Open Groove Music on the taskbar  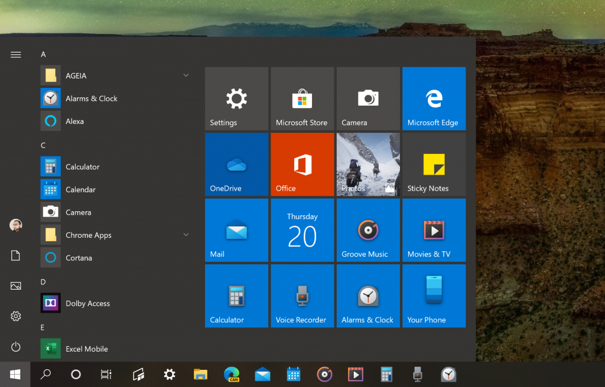[x=324, y=374]
